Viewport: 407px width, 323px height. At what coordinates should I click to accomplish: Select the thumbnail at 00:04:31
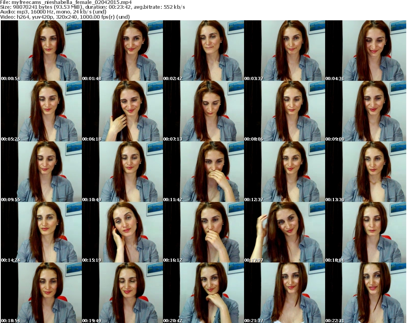(x=366, y=51)
